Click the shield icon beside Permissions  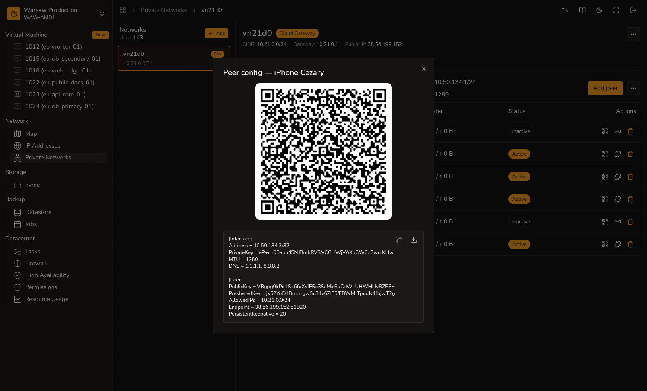tap(17, 287)
